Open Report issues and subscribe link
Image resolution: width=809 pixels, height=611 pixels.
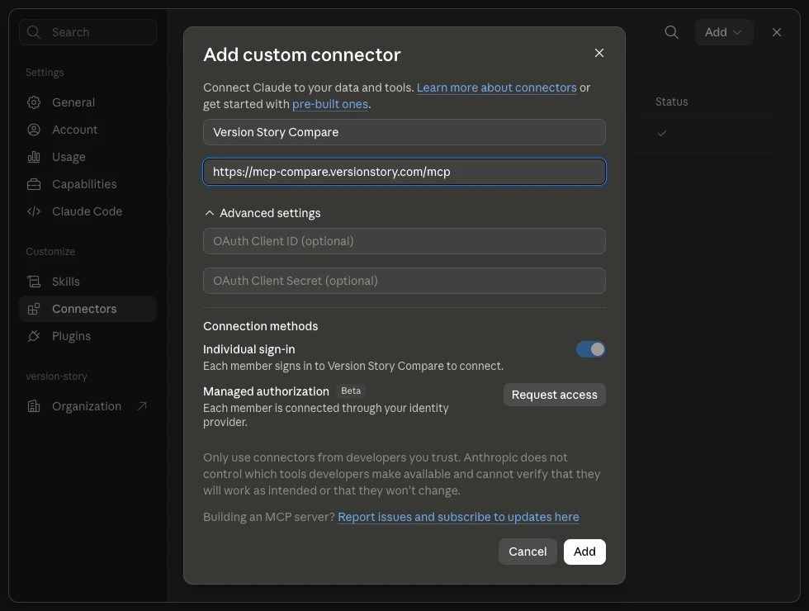[x=458, y=517]
